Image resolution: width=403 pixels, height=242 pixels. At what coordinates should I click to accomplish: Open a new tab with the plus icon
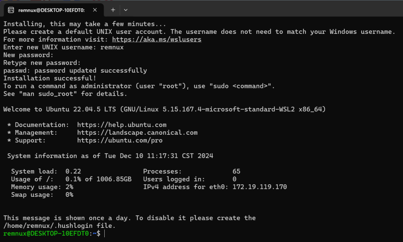pyautogui.click(x=113, y=10)
